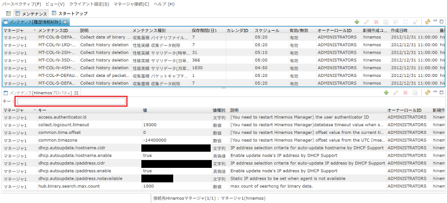Select the common.time.offset property
The width and height of the screenshot is (447, 203).
pyautogui.click(x=223, y=132)
